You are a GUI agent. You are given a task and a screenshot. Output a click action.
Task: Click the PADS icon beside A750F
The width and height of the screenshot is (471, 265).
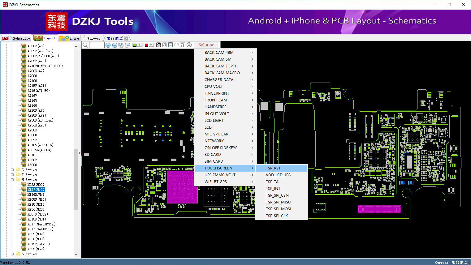24,130
